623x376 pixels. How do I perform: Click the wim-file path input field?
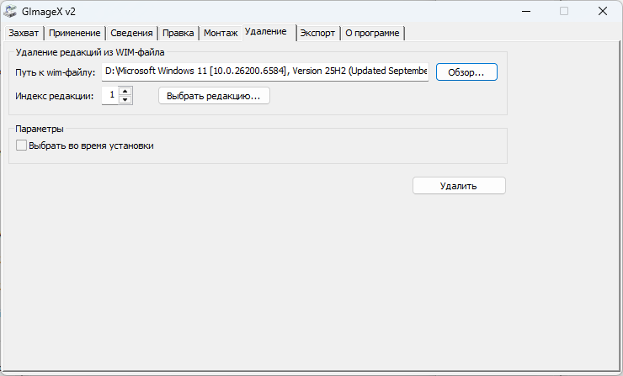[264, 71]
